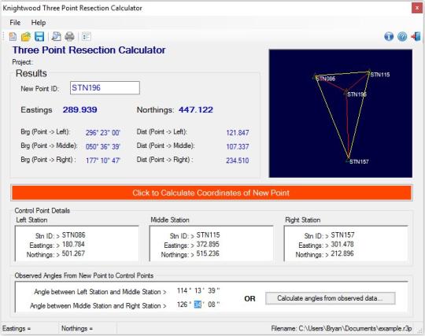Save the project with the floppy icon

click(39, 36)
